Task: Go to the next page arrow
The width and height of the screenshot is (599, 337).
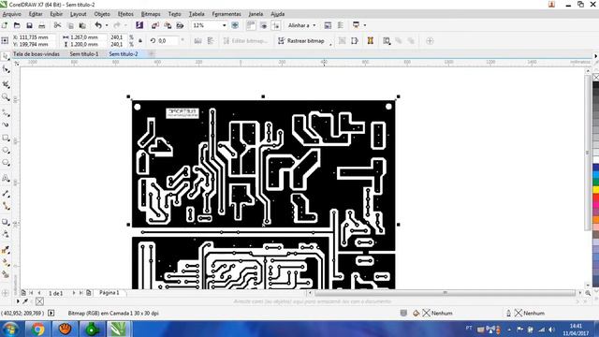Action: (74, 293)
